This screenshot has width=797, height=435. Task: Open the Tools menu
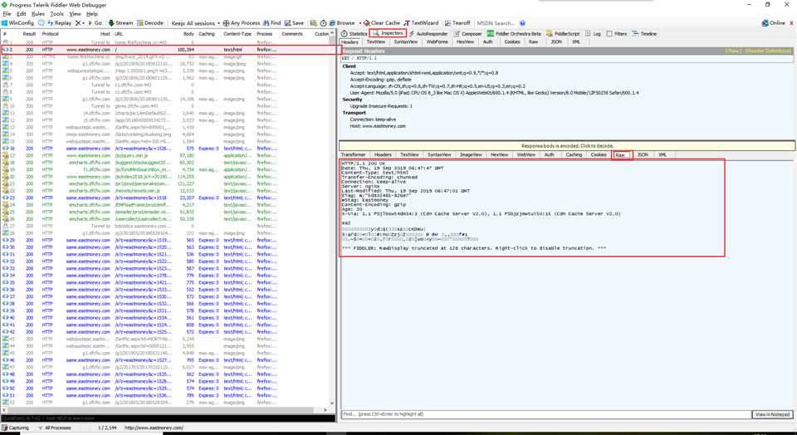(x=57, y=14)
